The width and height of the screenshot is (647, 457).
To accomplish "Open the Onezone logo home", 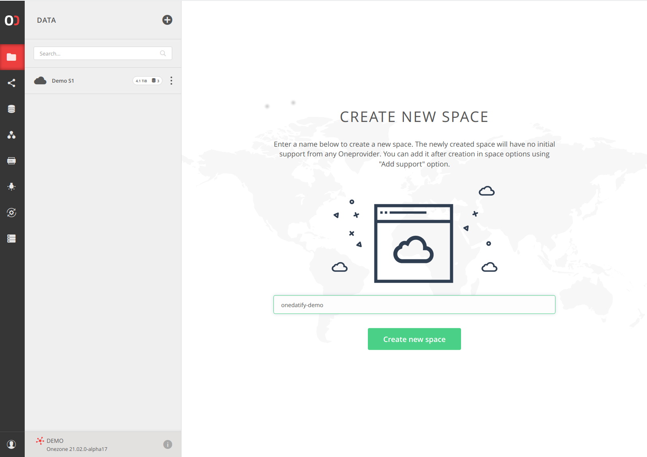I will [12, 20].
